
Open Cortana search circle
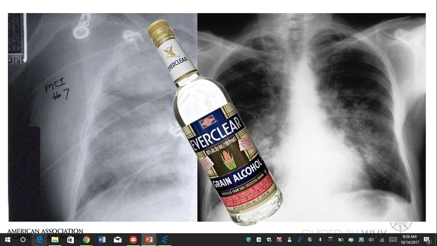(x=23, y=240)
